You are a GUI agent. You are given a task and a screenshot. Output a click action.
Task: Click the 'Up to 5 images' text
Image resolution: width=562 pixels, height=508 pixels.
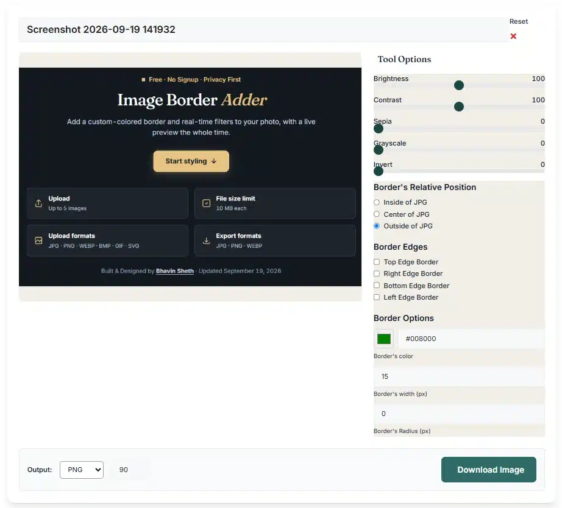(68, 208)
